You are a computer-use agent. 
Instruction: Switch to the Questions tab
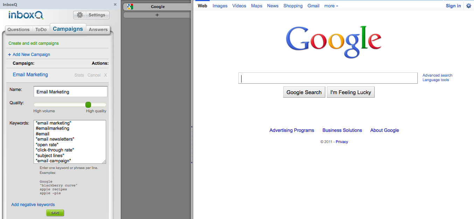click(x=19, y=30)
